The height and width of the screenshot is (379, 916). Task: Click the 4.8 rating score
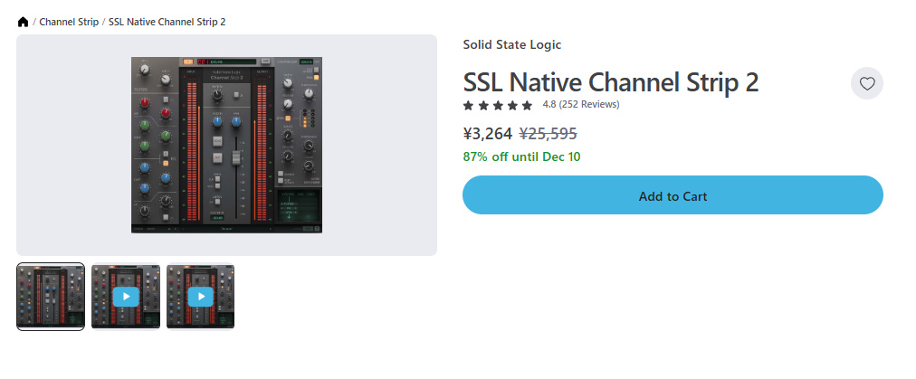point(549,105)
